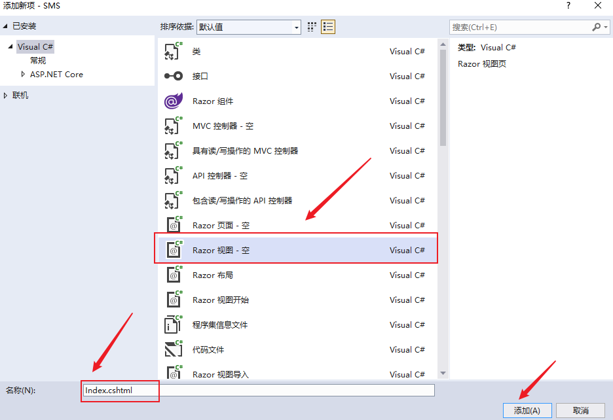
Task: Click the Razor 页面 - 空 icon
Action: click(x=174, y=226)
